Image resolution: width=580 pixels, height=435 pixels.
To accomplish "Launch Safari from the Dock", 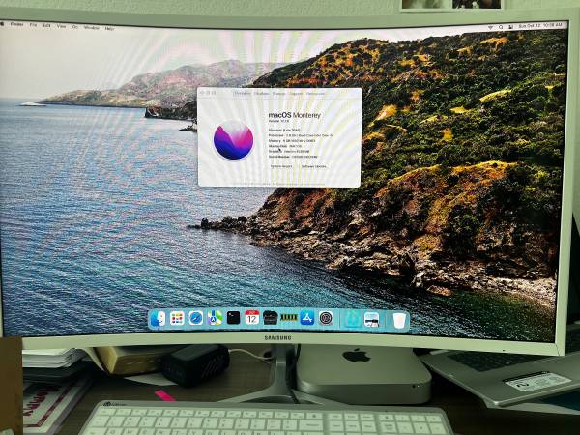I will (x=196, y=318).
